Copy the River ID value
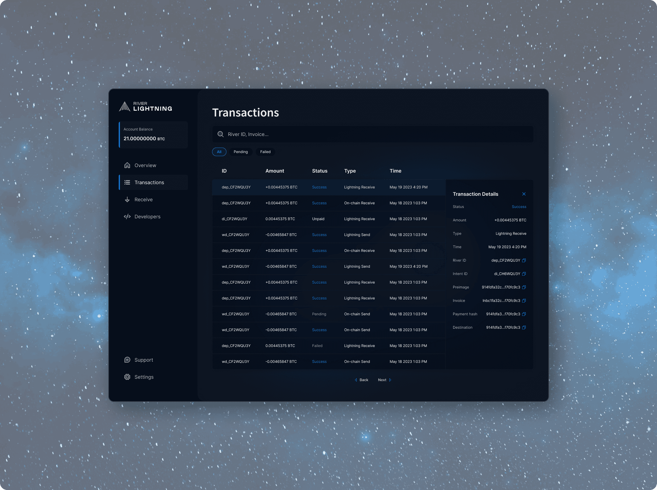The width and height of the screenshot is (657, 490). point(524,260)
